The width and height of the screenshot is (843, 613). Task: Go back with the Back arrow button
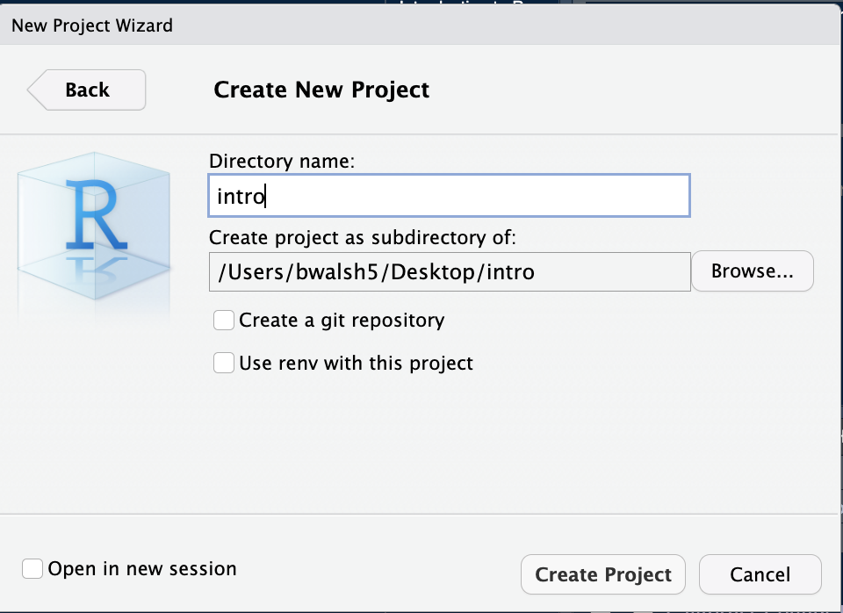(x=87, y=90)
